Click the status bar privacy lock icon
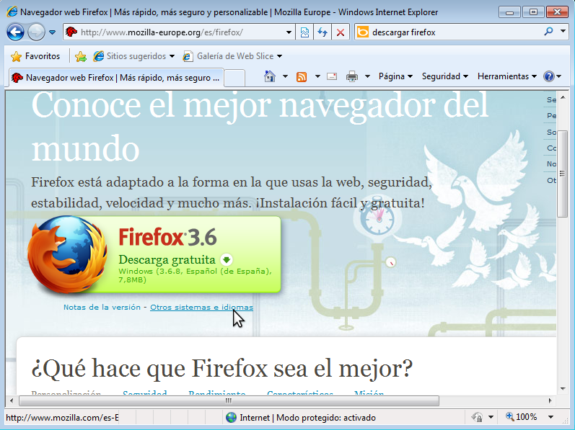This screenshot has width=575, height=430. (477, 417)
